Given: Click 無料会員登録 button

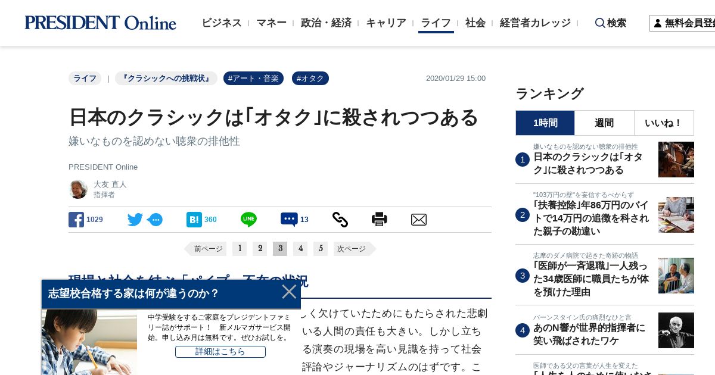Looking at the screenshot, I should point(682,23).
